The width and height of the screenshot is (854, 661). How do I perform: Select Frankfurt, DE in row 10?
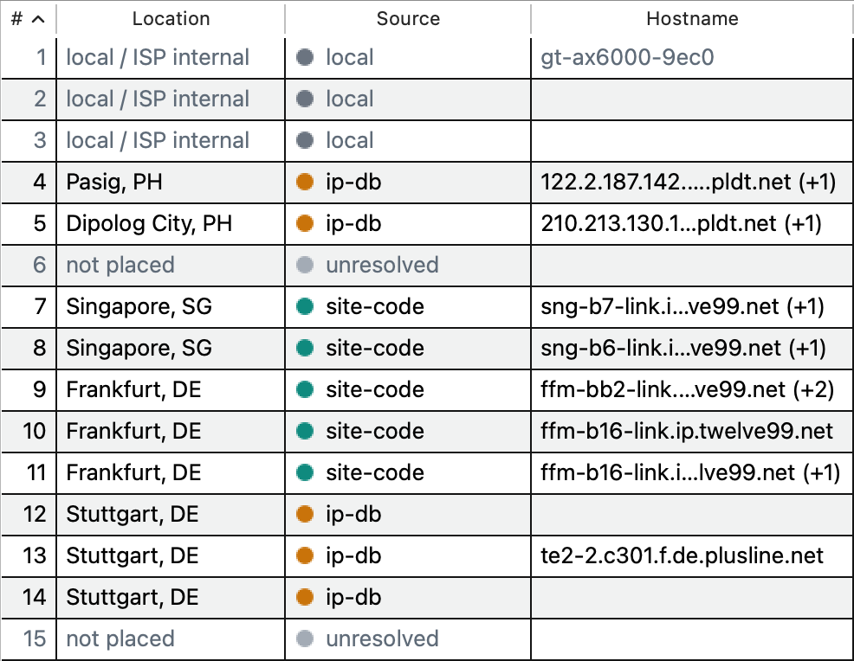(x=133, y=432)
